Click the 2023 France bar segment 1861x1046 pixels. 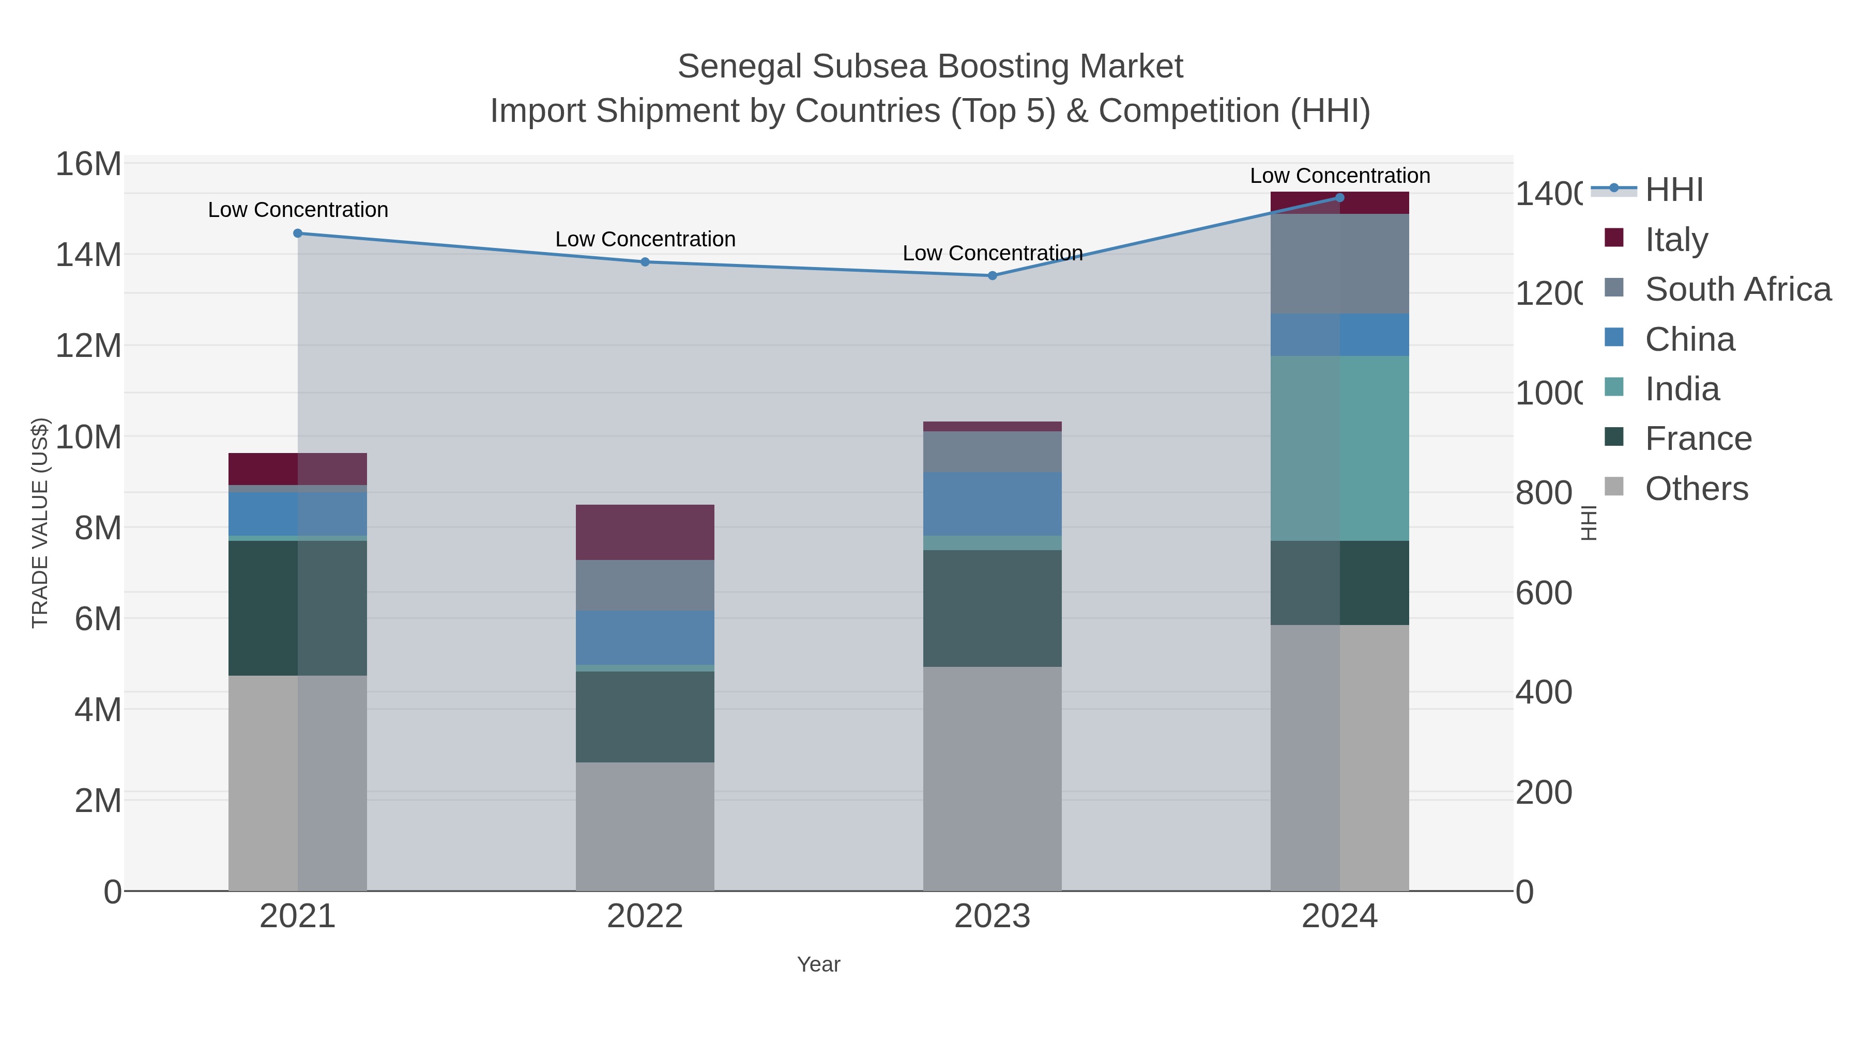pyautogui.click(x=993, y=608)
